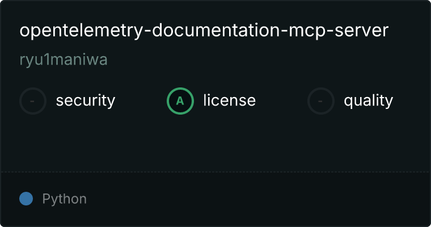Select the security label text
Image resolution: width=431 pixels, height=227 pixels.
(86, 100)
